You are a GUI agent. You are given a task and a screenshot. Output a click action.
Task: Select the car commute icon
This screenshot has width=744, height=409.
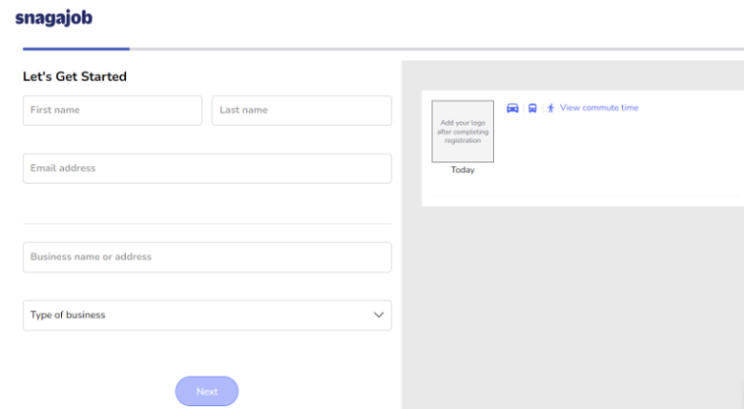pyautogui.click(x=513, y=107)
